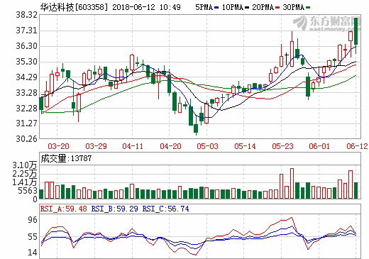Click the 10PMA black legend swatch
Viewport: 369px width, 259px height.
coord(247,8)
